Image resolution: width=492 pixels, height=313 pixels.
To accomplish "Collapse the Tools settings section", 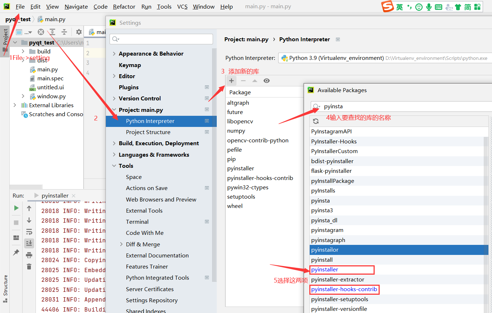I will (113, 166).
